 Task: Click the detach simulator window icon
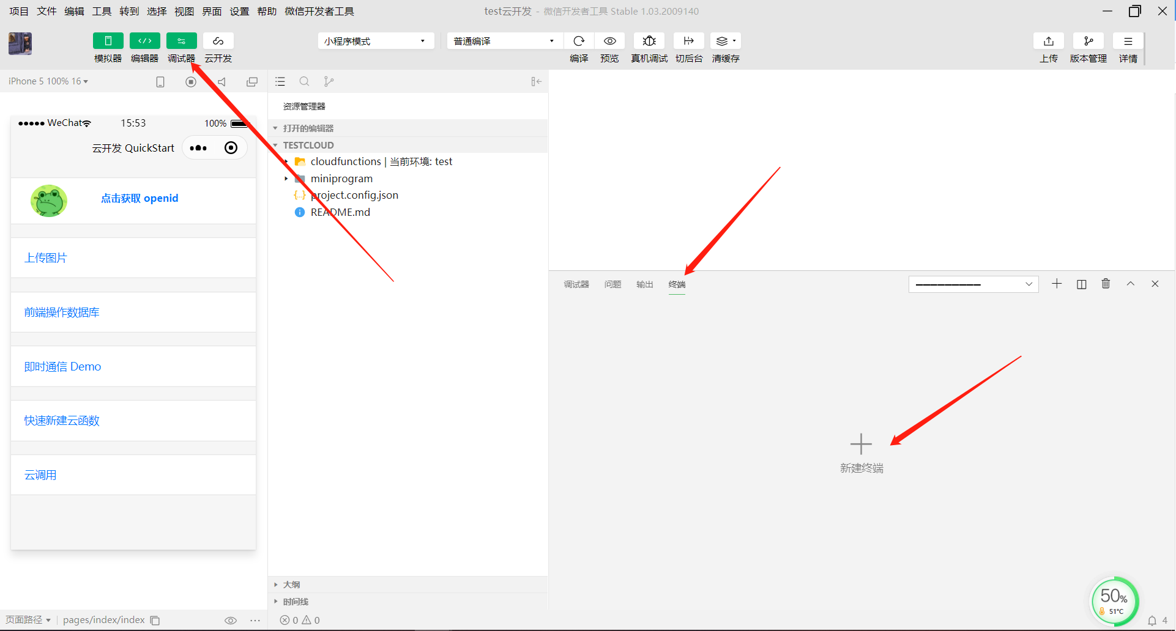pyautogui.click(x=252, y=82)
